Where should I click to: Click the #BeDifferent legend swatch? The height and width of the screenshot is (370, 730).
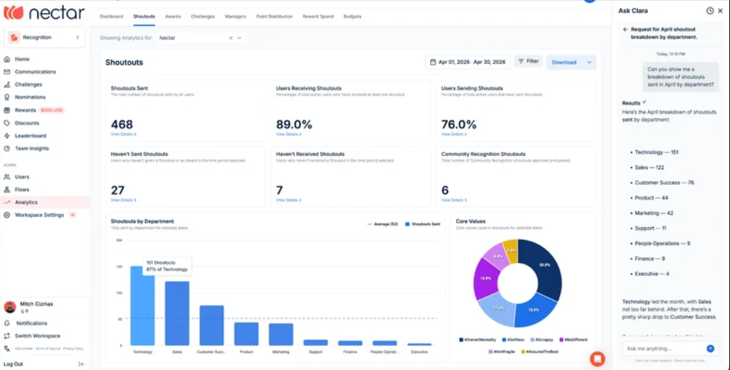(561, 340)
